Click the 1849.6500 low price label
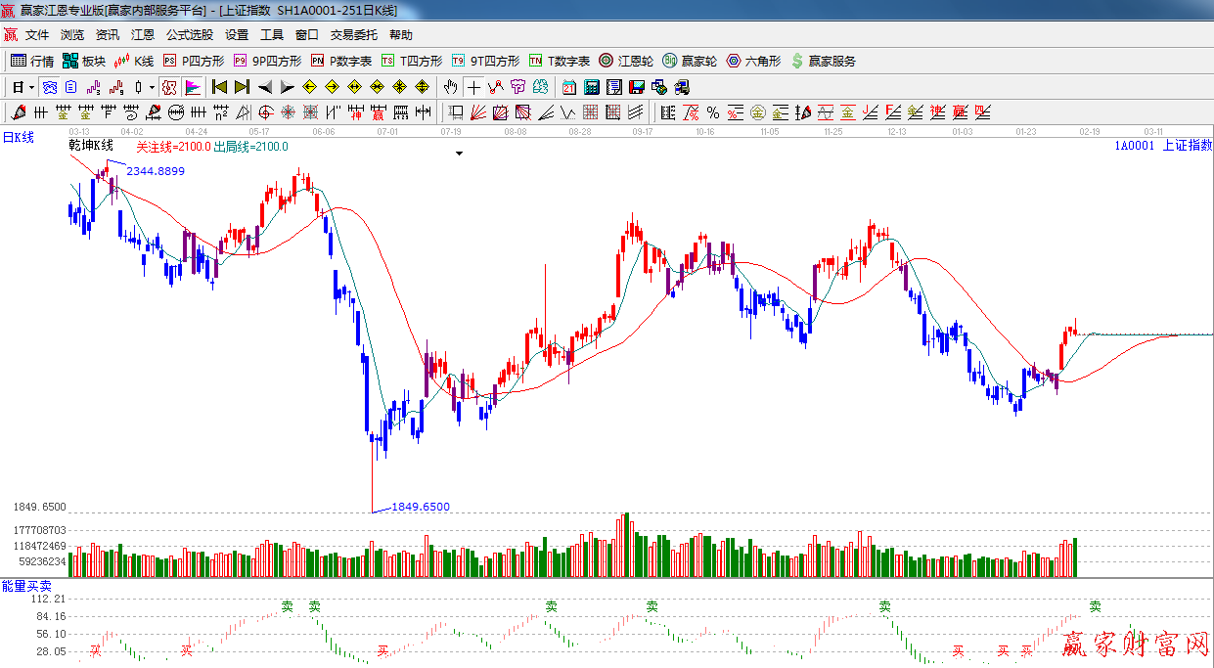This screenshot has height=668, width=1214. pyautogui.click(x=421, y=507)
